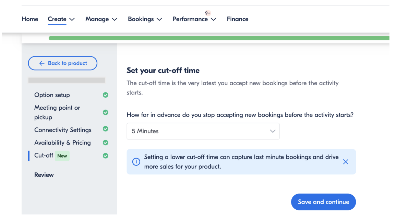Open the Review step in sidebar
The width and height of the screenshot is (397, 222).
44,175
